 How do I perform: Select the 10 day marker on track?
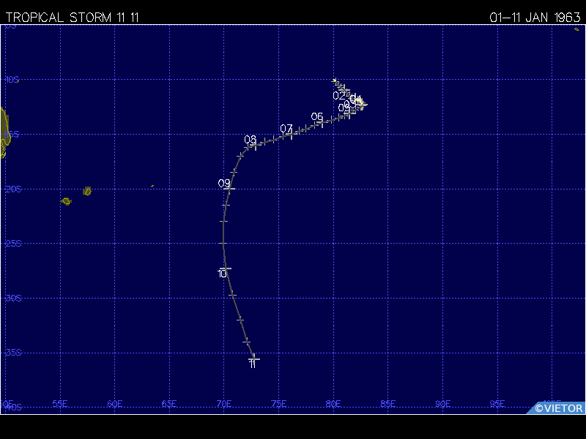(x=222, y=274)
